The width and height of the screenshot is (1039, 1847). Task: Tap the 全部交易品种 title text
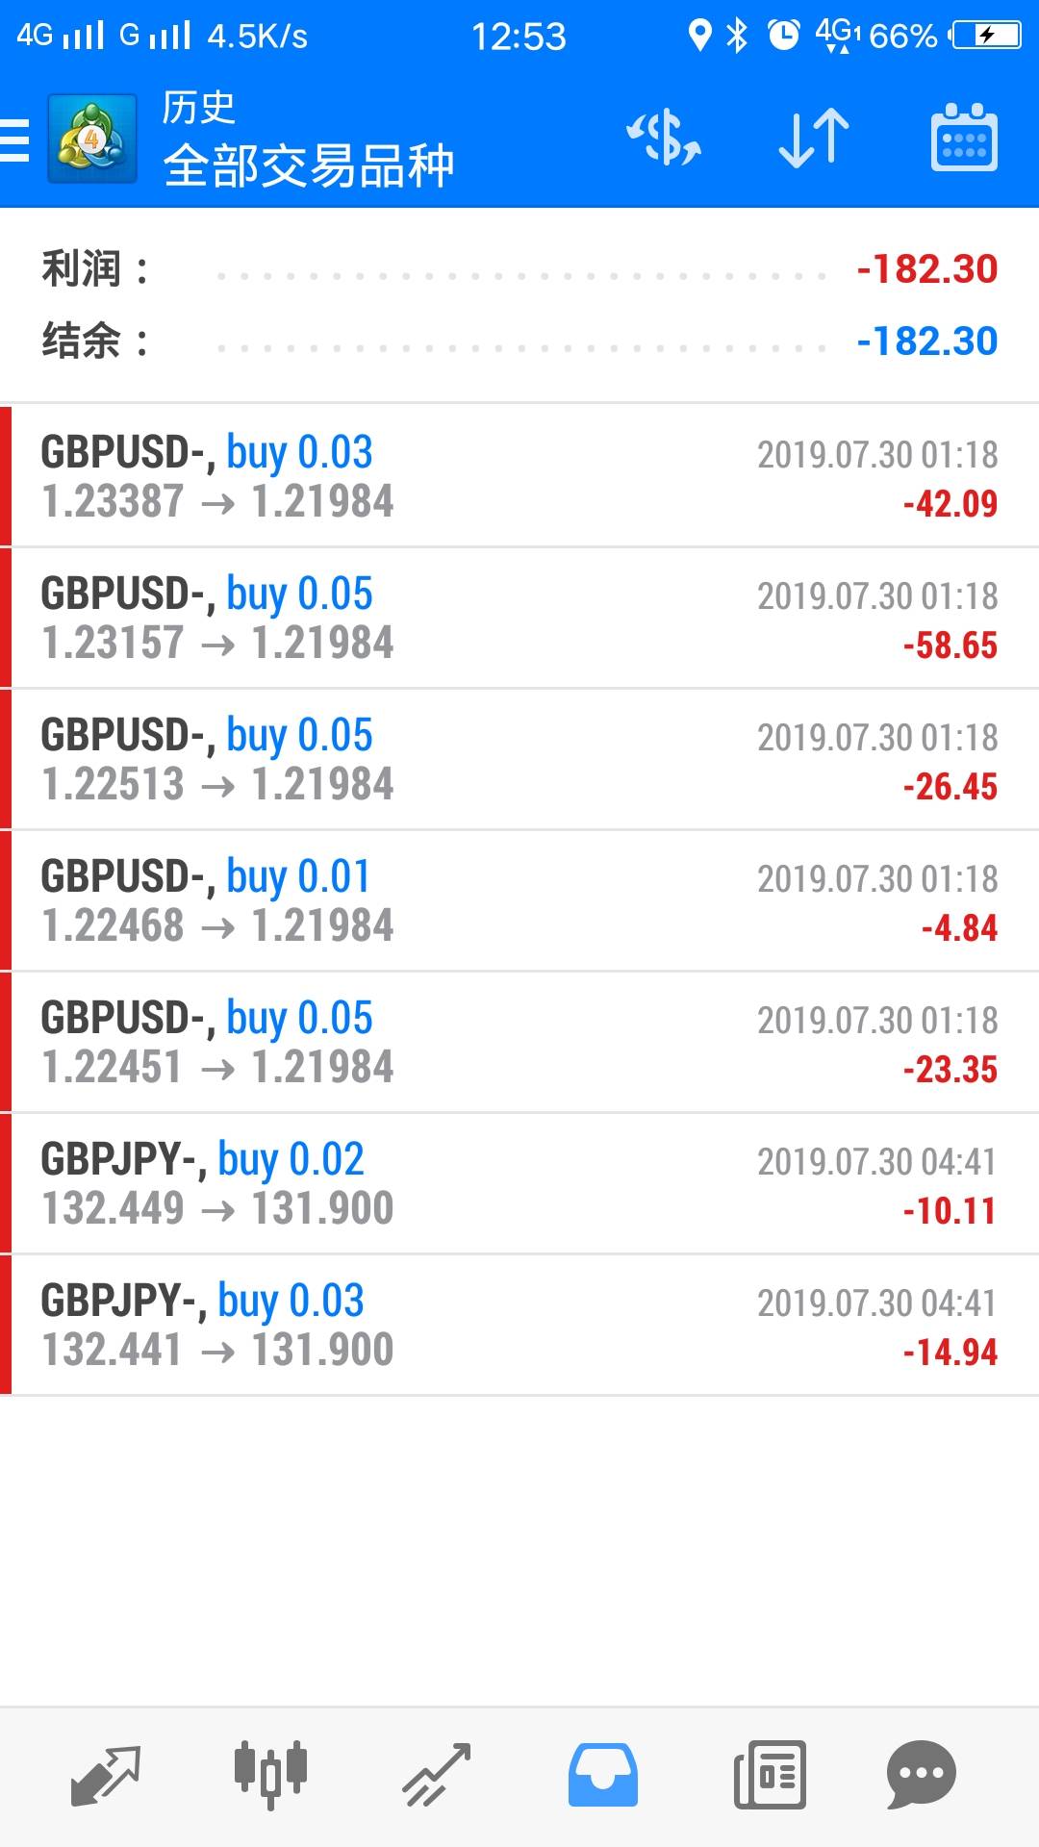(x=308, y=165)
